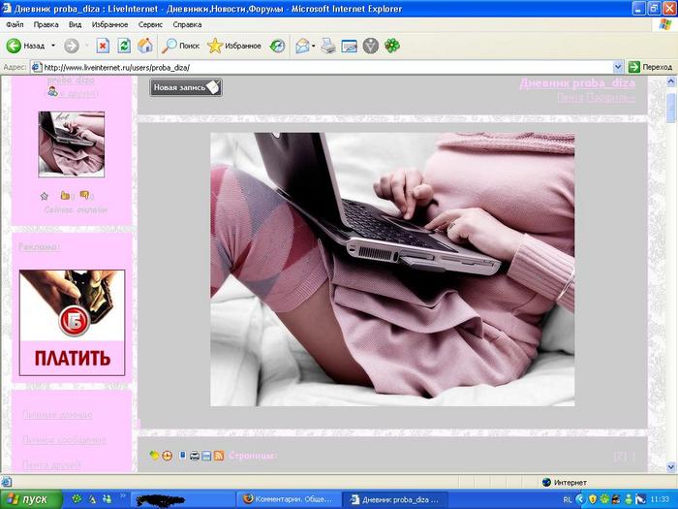The image size is (678, 509).
Task: Launch ICQ green flower toolbar icon
Action: [392, 46]
